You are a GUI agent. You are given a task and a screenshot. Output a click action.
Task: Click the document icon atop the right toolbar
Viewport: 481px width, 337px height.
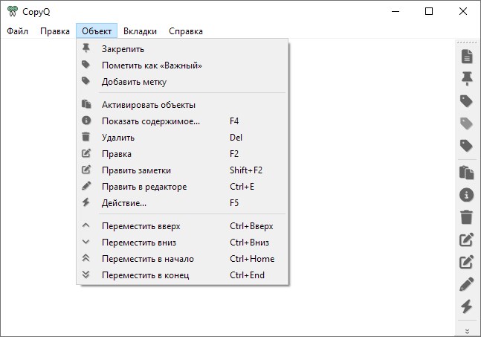467,56
